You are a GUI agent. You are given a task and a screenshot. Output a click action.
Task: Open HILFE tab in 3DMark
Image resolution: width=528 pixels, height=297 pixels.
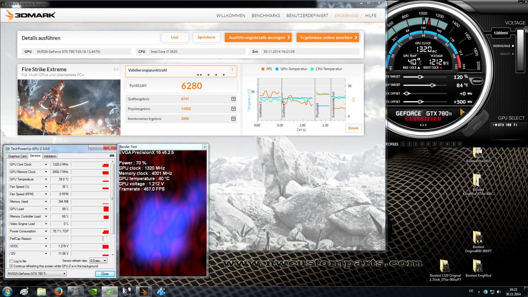coord(370,16)
